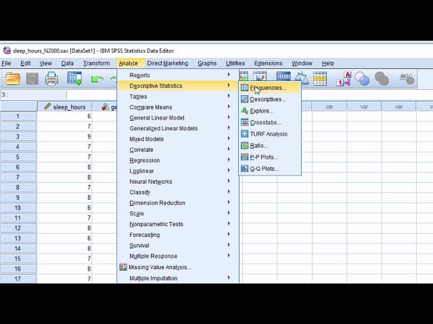433x324 pixels.
Task: Click the Use Variable Sets circles icon
Action: coord(362,78)
